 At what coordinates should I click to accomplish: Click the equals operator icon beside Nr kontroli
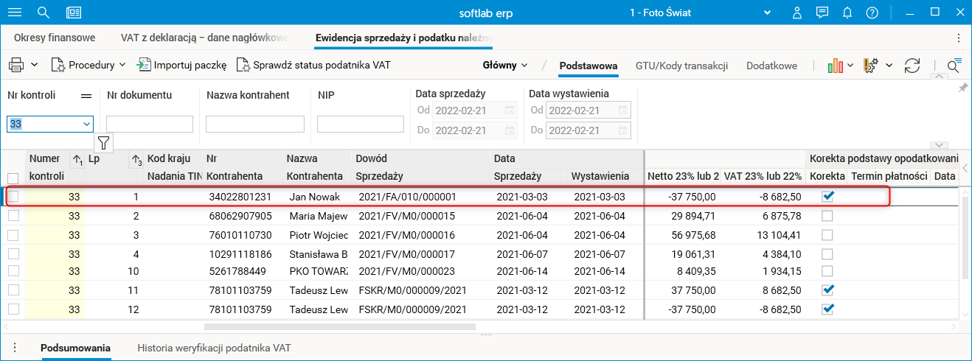point(86,95)
